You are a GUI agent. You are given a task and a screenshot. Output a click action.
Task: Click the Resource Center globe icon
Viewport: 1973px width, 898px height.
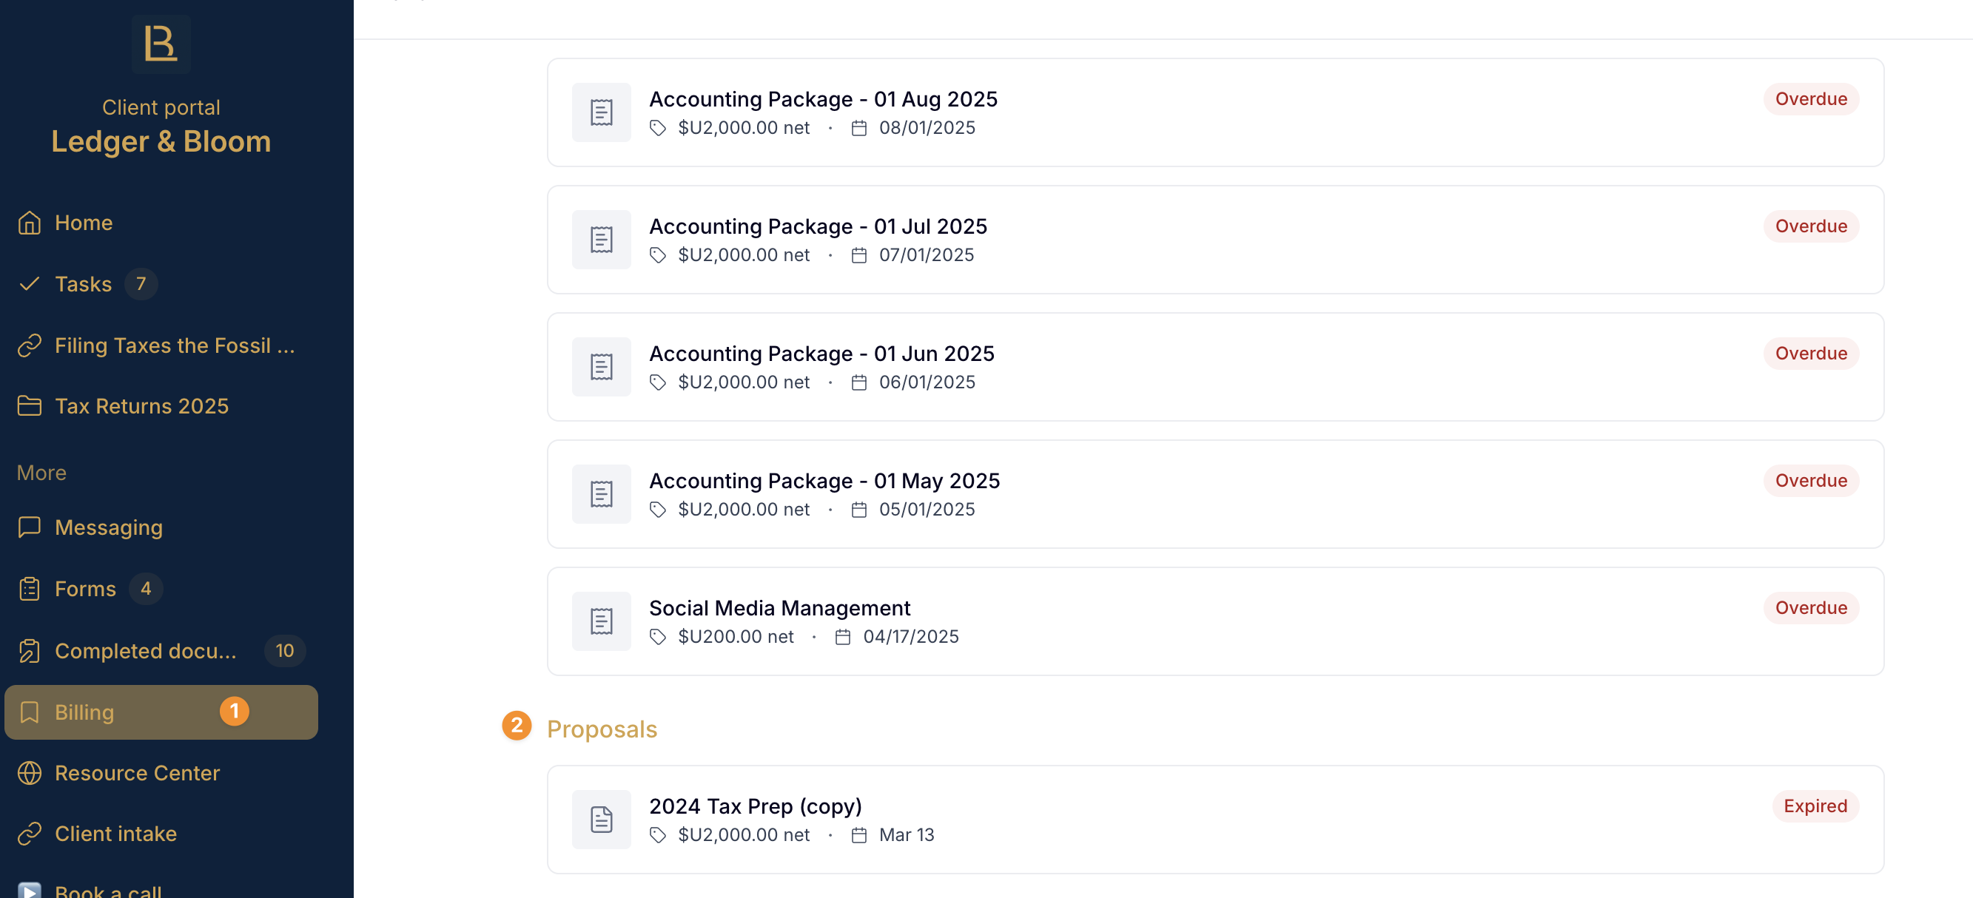[29, 773]
